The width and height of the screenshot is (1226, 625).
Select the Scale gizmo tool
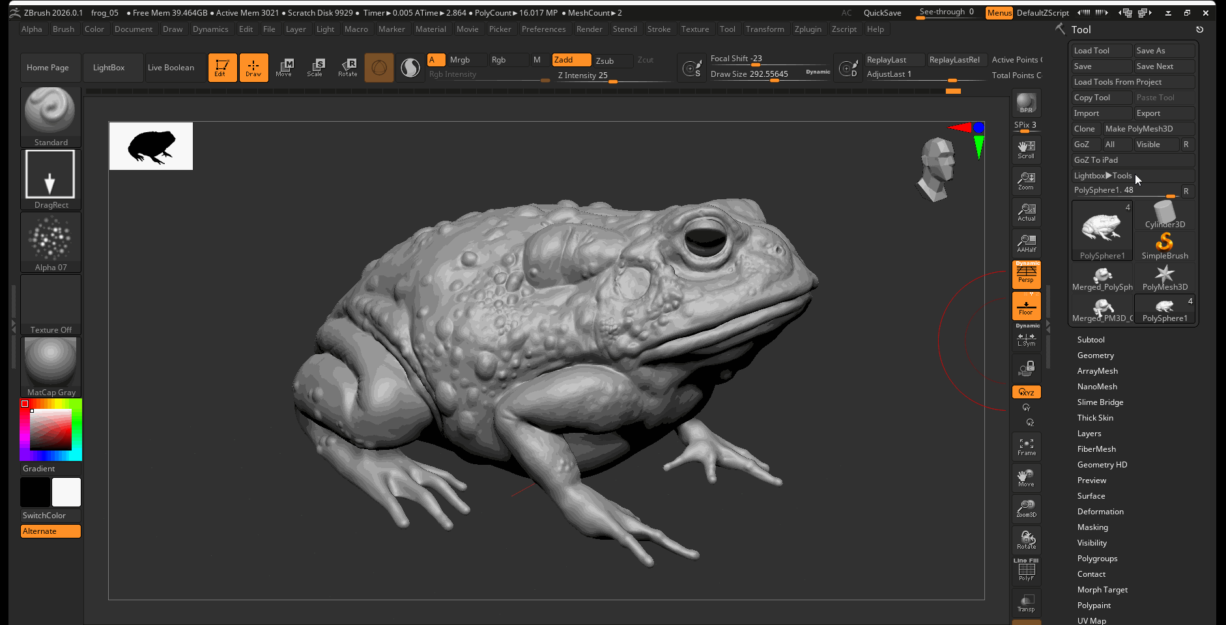pos(315,67)
